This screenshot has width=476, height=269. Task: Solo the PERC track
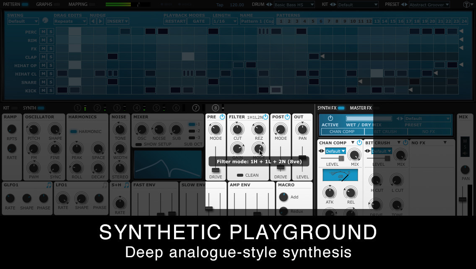pyautogui.click(x=51, y=31)
